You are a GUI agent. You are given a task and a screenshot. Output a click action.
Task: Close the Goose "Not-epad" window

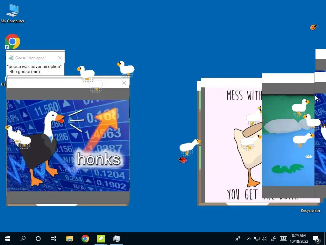[x=60, y=58]
